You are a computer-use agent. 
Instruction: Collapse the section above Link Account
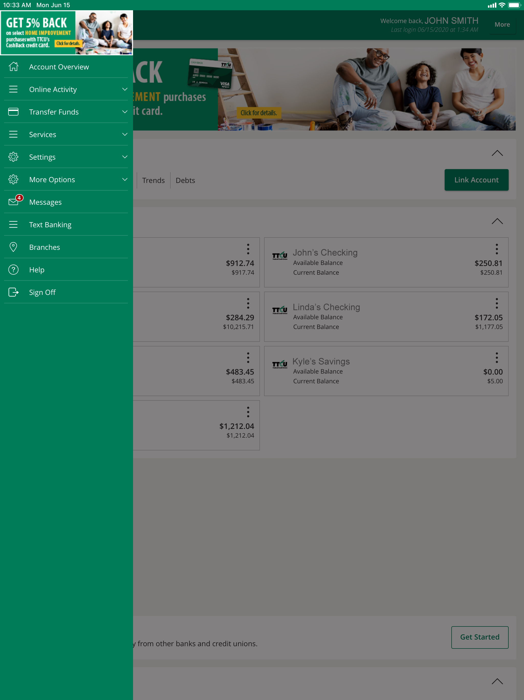pos(497,153)
